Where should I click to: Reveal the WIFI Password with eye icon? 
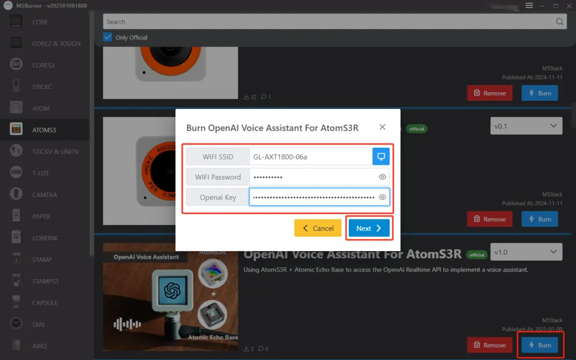click(382, 177)
